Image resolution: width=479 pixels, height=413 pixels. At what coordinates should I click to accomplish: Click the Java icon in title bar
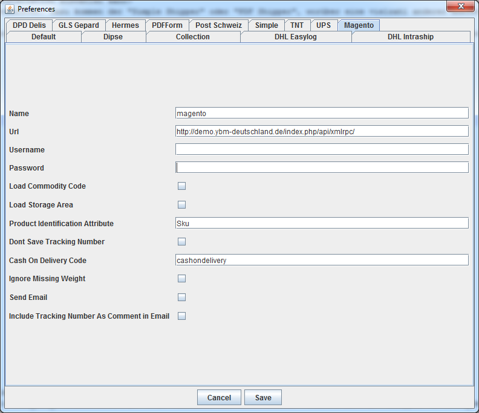coord(10,9)
